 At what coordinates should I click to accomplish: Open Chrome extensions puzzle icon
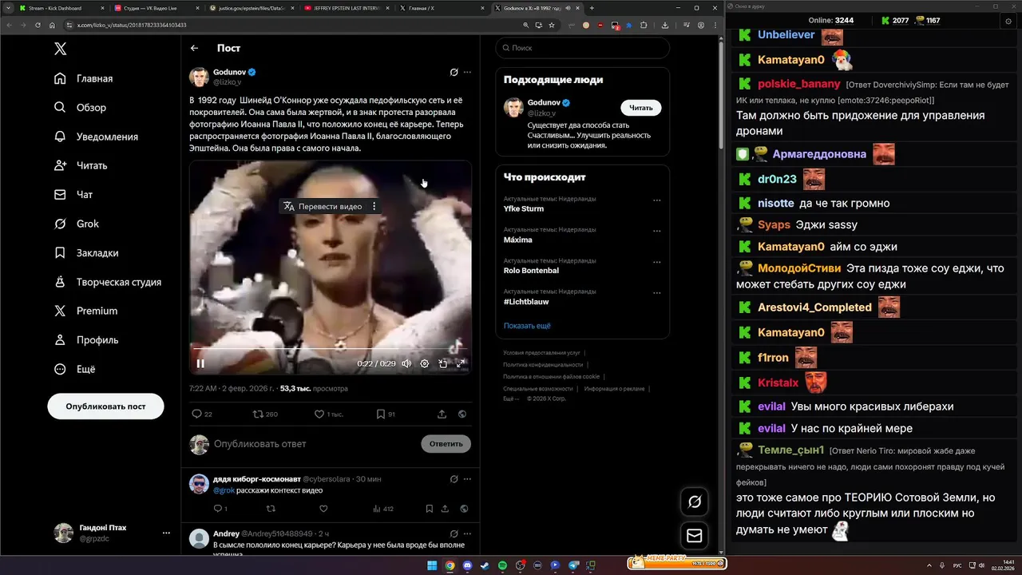(645, 25)
